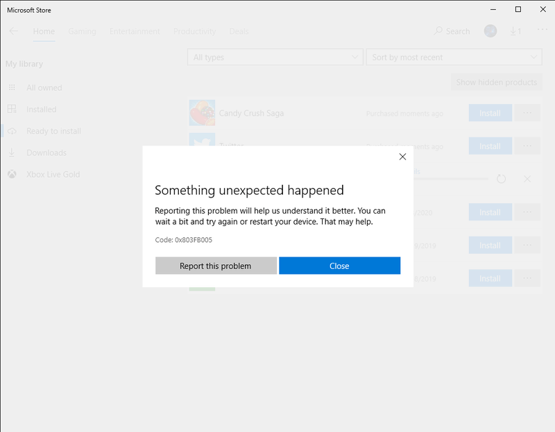
Task: Minimize the Microsoft Store window
Action: coord(493,10)
